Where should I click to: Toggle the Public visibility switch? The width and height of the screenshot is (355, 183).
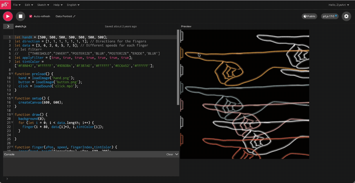point(309,16)
